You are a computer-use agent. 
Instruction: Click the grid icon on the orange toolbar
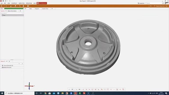2,6
